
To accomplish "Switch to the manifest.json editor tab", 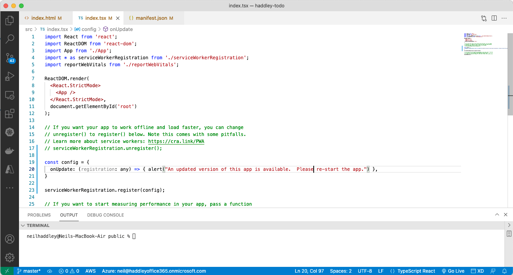I will [x=150, y=18].
